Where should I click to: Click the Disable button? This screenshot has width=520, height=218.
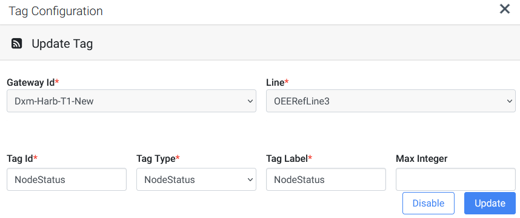428,203
